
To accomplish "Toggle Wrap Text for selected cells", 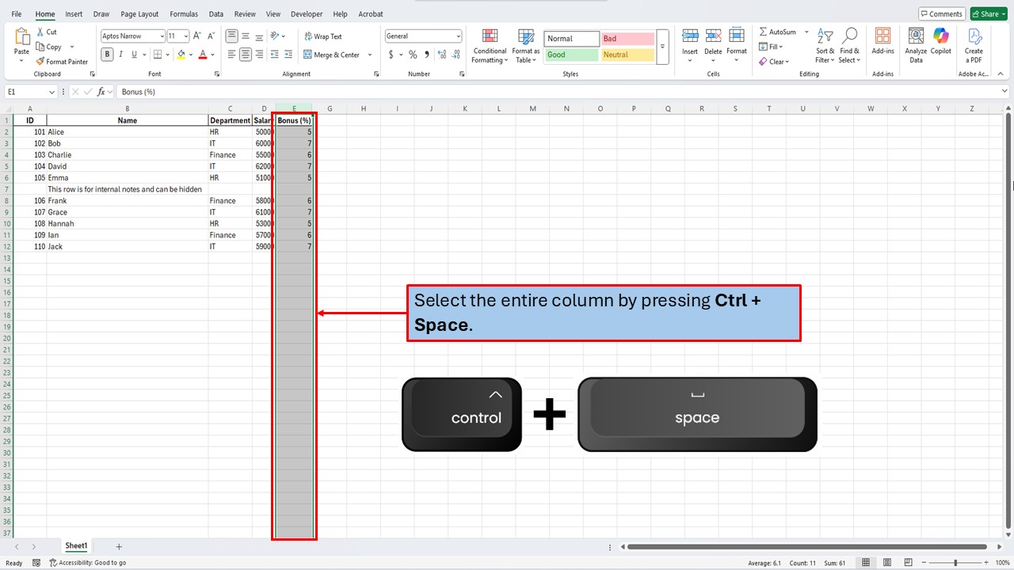I will [x=323, y=36].
